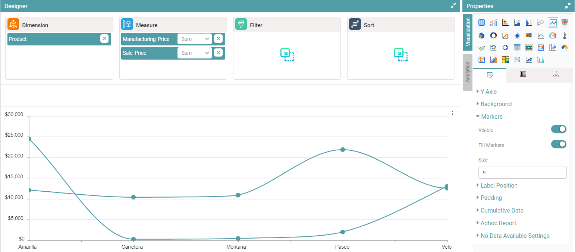The width and height of the screenshot is (575, 252).
Task: Remove the Product dimension field
Action: pos(104,39)
